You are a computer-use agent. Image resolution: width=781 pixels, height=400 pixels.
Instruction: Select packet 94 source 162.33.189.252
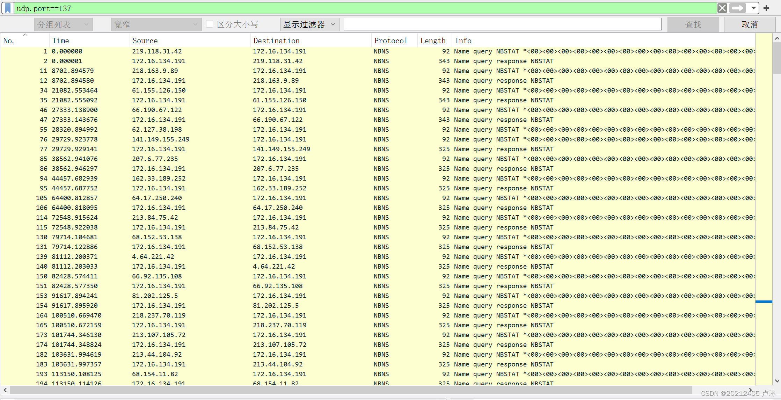(378, 179)
